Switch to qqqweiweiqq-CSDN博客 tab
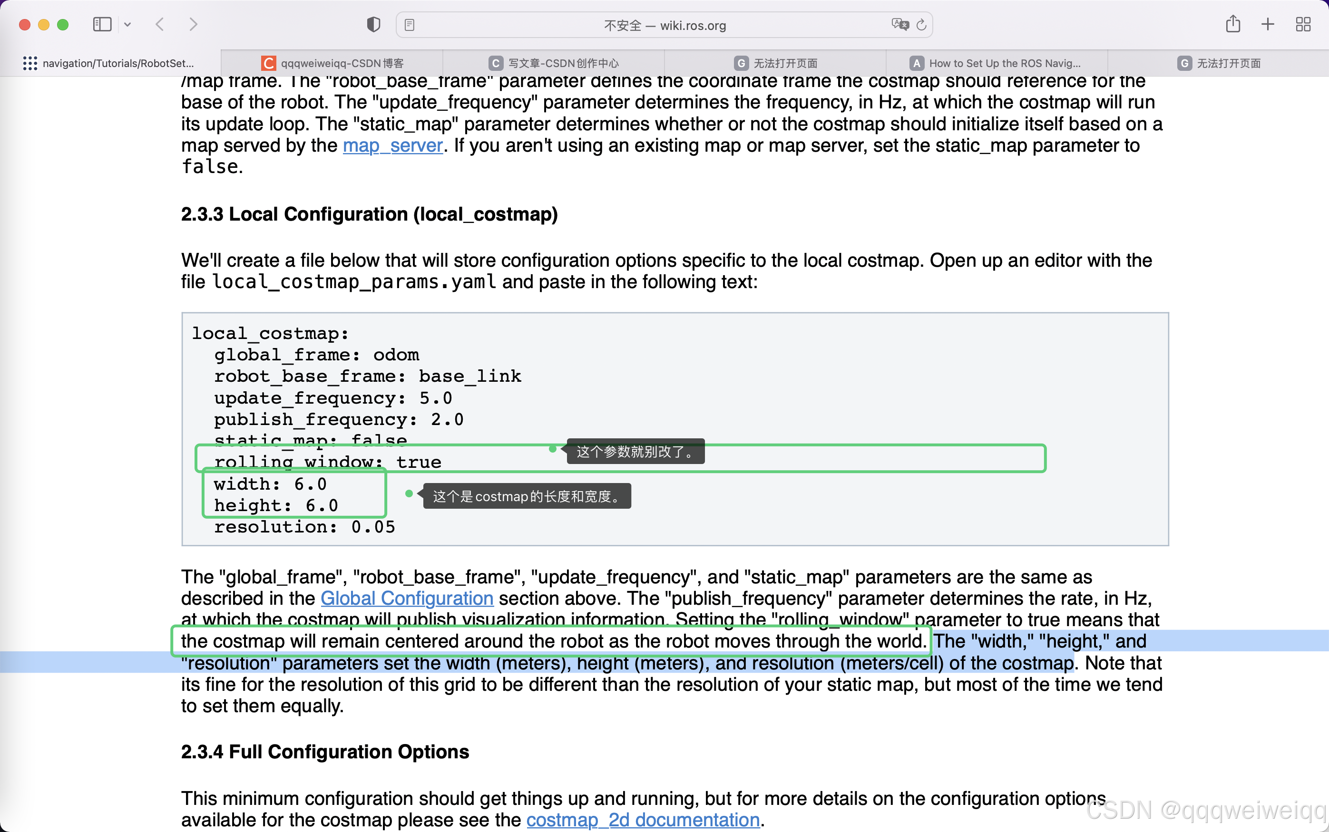 point(332,63)
